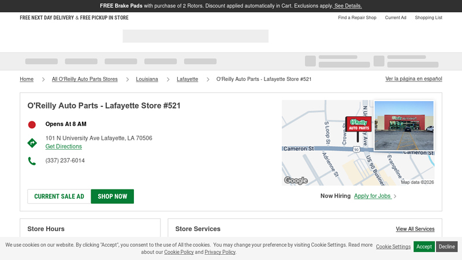Open the Google logo on the map
The height and width of the screenshot is (260, 462).
click(296, 180)
